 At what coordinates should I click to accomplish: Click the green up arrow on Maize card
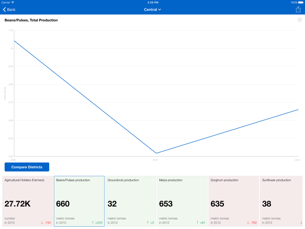coord(197,223)
